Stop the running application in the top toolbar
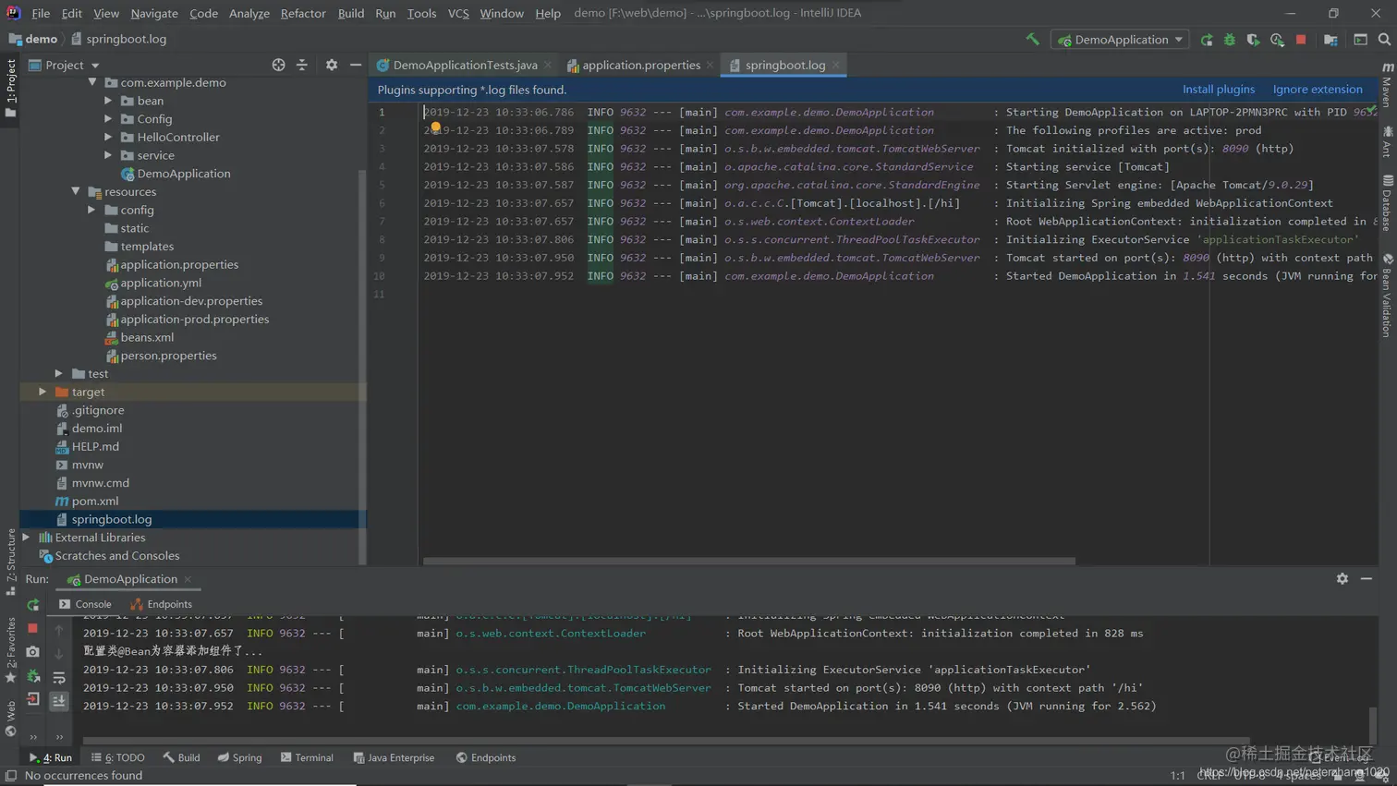 (x=1301, y=40)
